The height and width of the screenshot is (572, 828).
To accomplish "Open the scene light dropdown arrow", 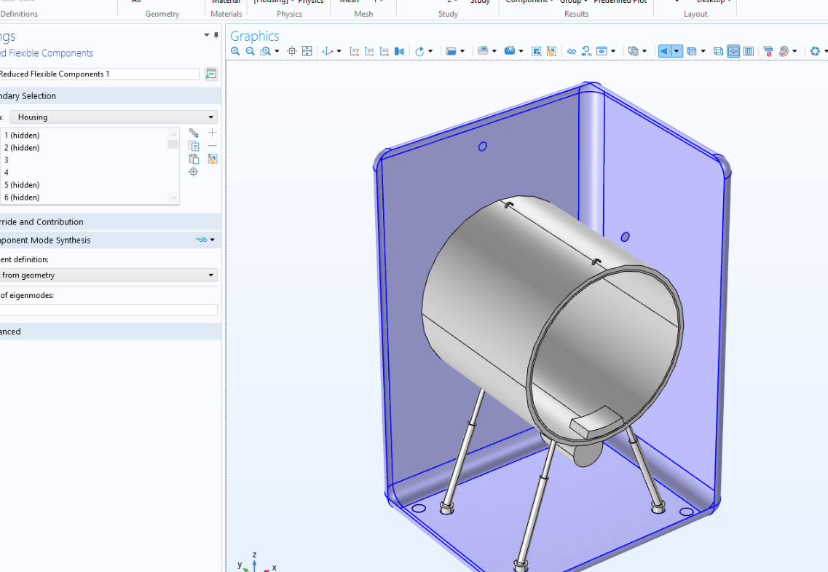I will tap(677, 51).
